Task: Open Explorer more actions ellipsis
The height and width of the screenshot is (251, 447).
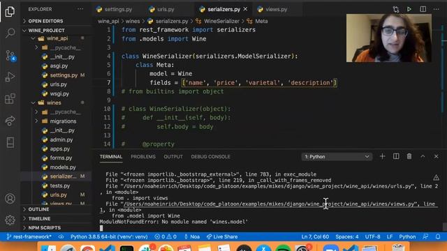Action: pos(80,9)
